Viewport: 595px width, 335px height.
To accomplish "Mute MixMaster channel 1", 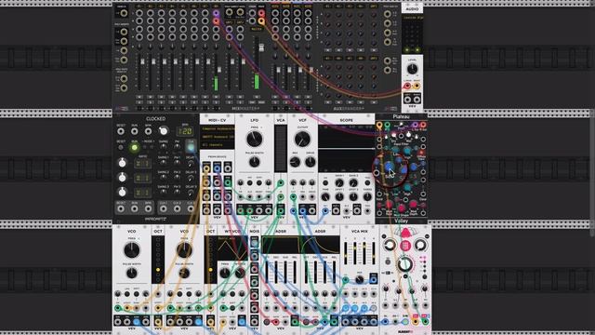I will [x=139, y=97].
